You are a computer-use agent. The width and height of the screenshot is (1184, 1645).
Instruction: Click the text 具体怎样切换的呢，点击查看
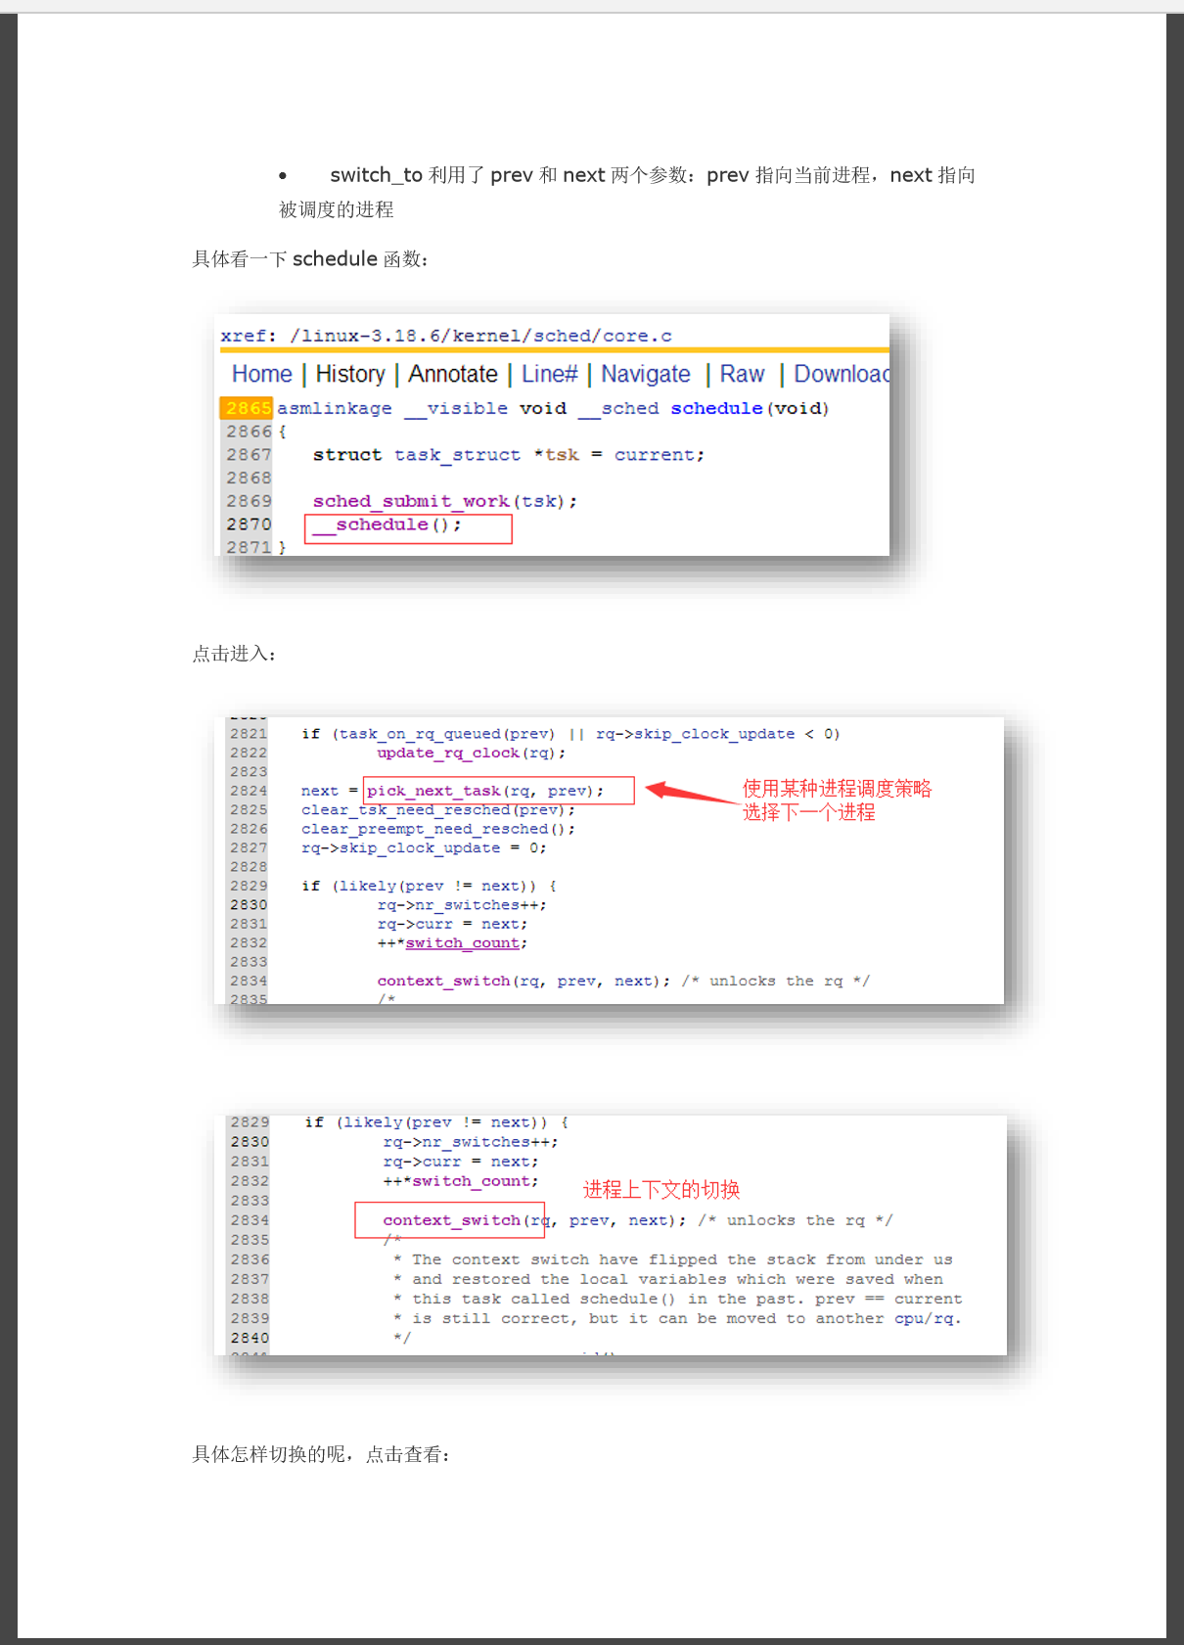pos(321,1454)
